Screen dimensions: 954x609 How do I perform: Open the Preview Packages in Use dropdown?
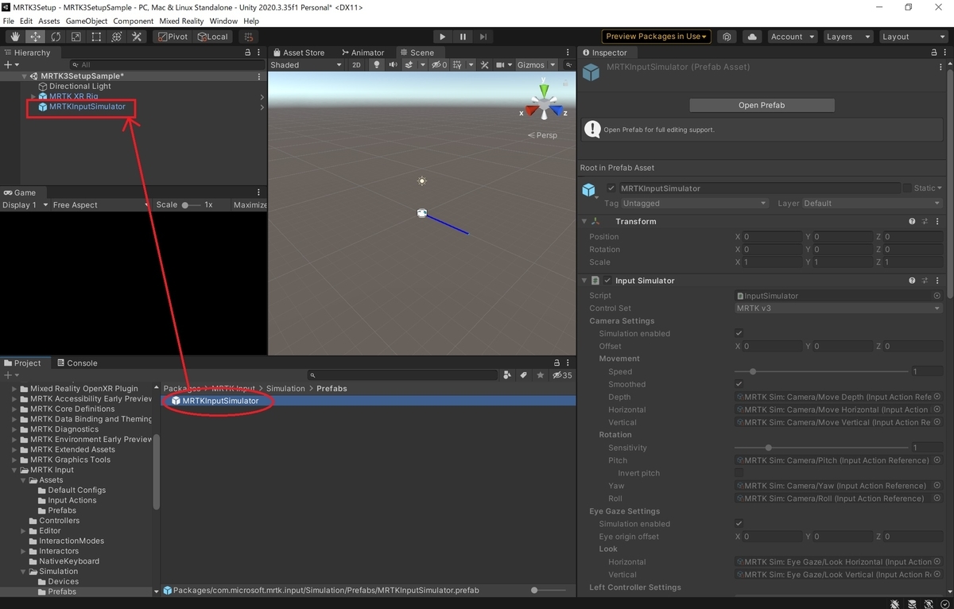(x=656, y=37)
